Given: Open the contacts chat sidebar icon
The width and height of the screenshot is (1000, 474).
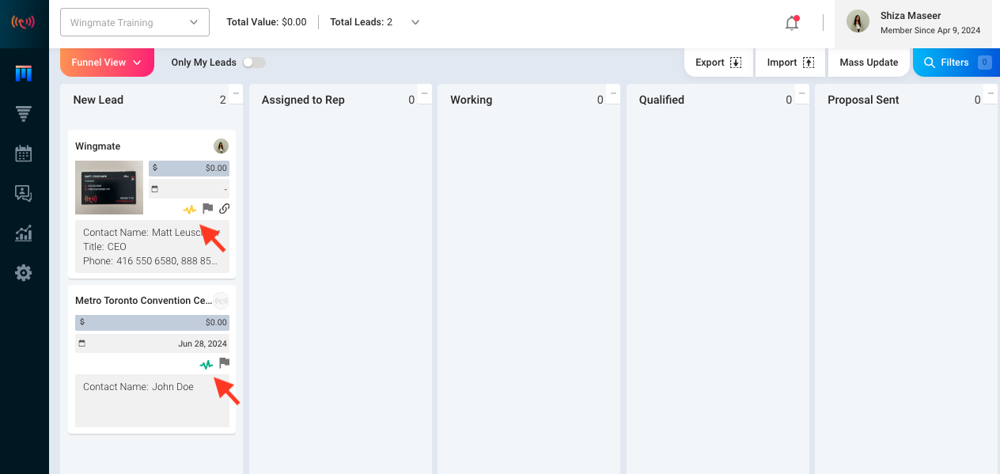Looking at the screenshot, I should point(24,193).
